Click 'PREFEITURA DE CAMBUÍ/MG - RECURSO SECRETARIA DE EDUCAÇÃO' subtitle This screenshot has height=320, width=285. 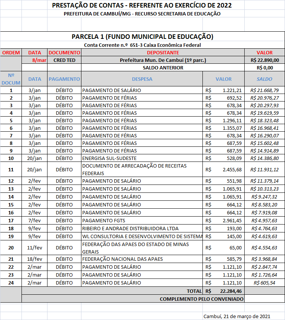[142, 14]
